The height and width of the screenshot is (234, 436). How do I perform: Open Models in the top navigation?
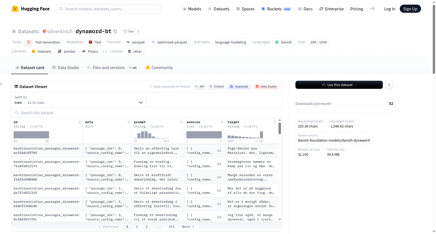[x=192, y=9]
